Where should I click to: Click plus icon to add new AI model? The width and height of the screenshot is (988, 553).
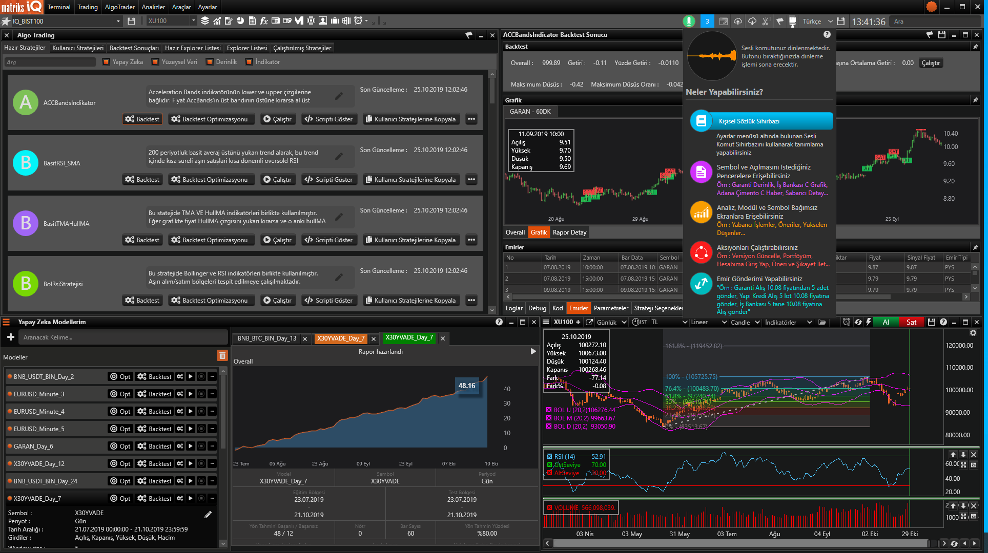coord(10,337)
